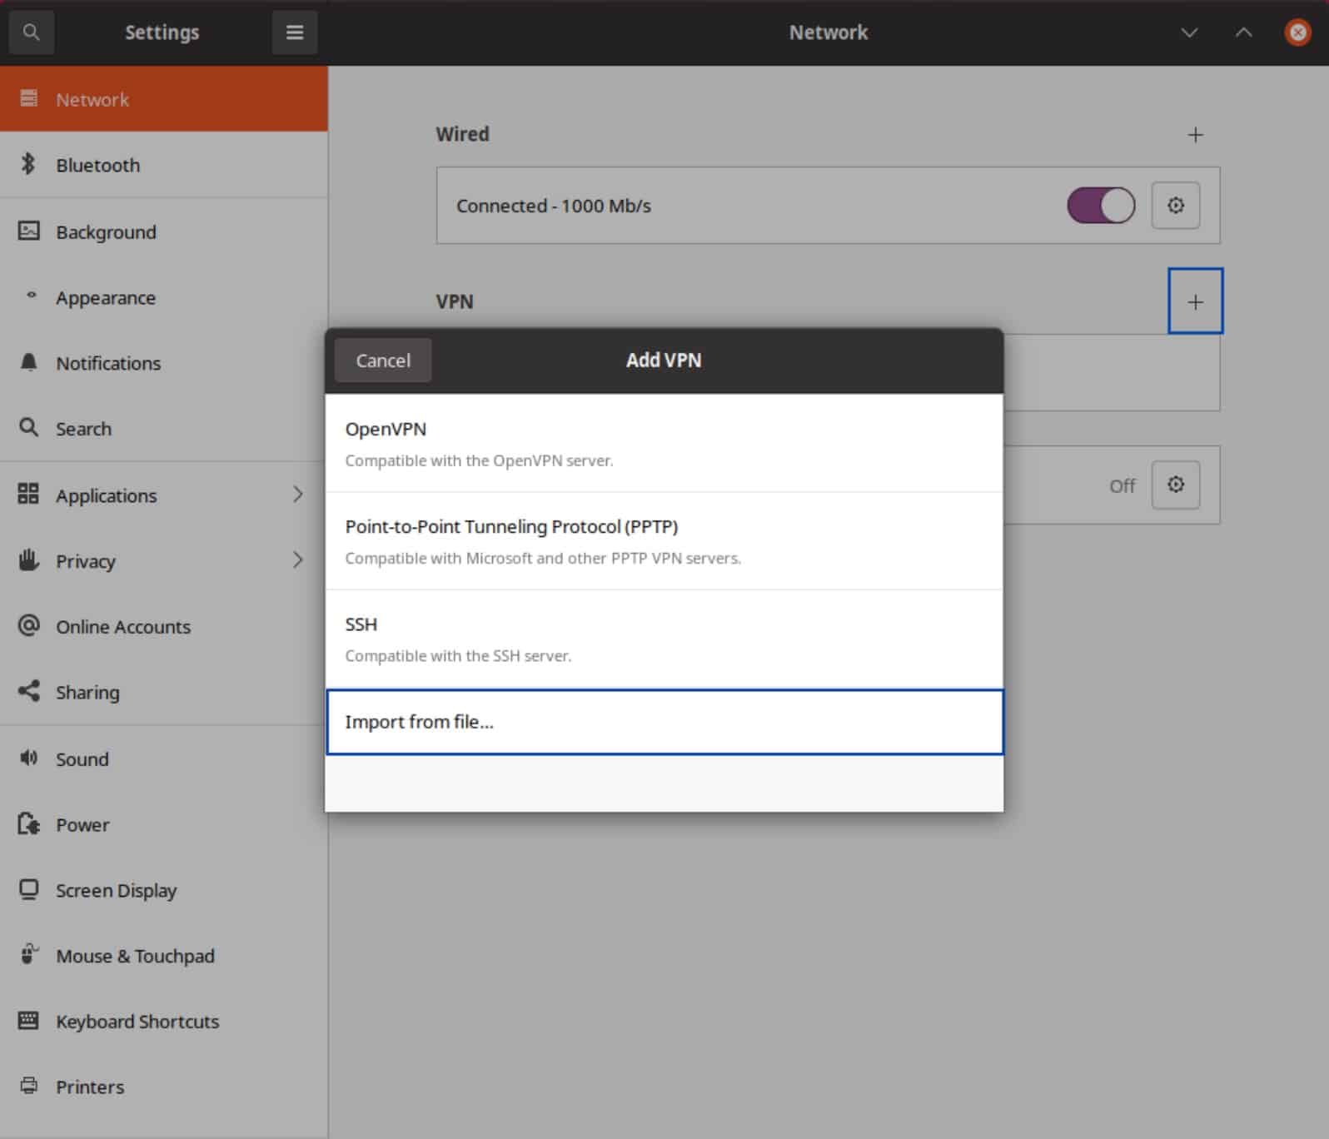Click the Printers icon in sidebar

pyautogui.click(x=28, y=1086)
